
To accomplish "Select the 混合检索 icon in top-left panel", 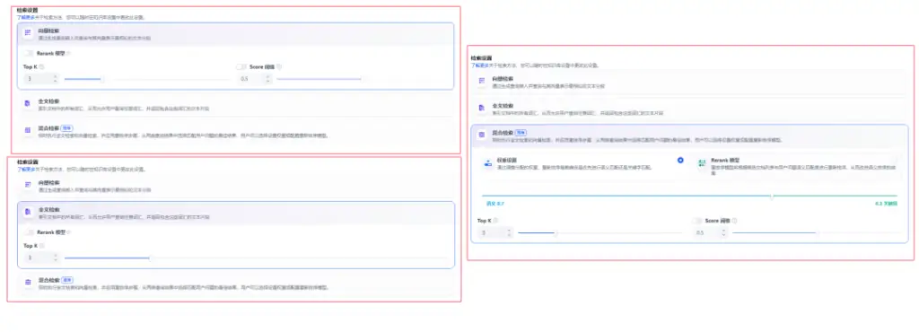I will (28, 130).
